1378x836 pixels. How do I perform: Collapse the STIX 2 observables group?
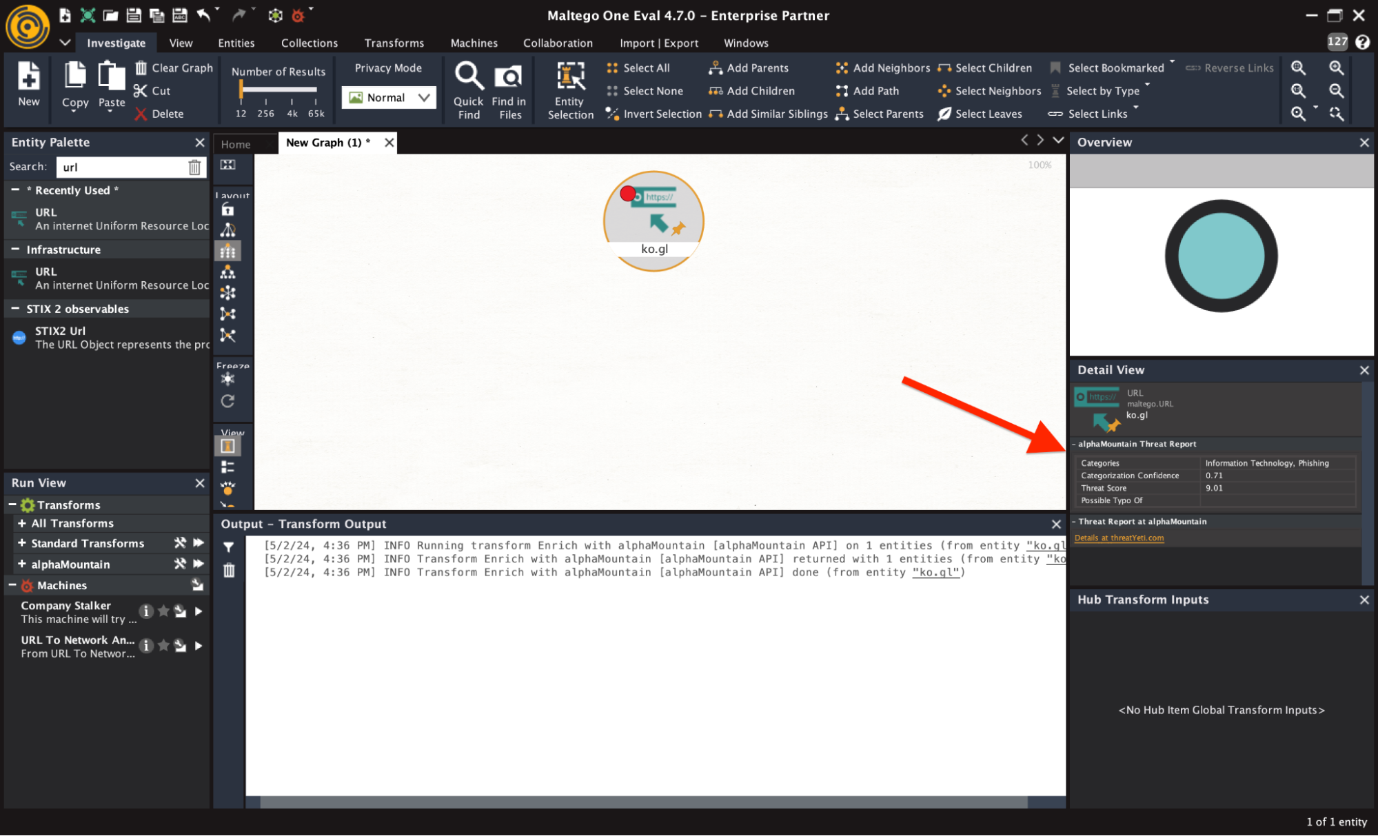(x=15, y=308)
